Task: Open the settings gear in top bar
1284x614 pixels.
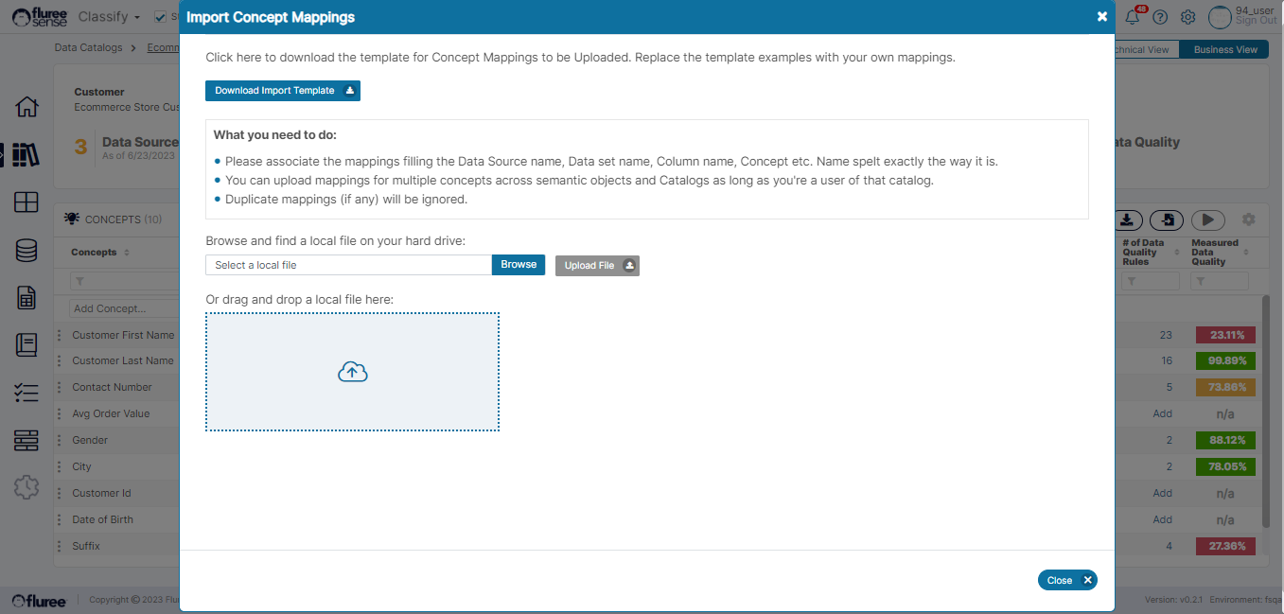Action: click(x=1188, y=17)
